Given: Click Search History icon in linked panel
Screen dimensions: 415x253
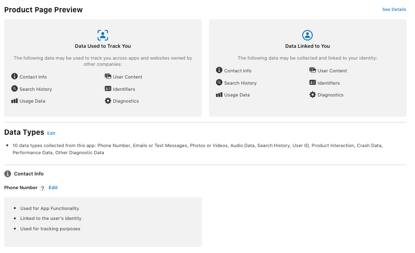Looking at the screenshot, I should [219, 82].
